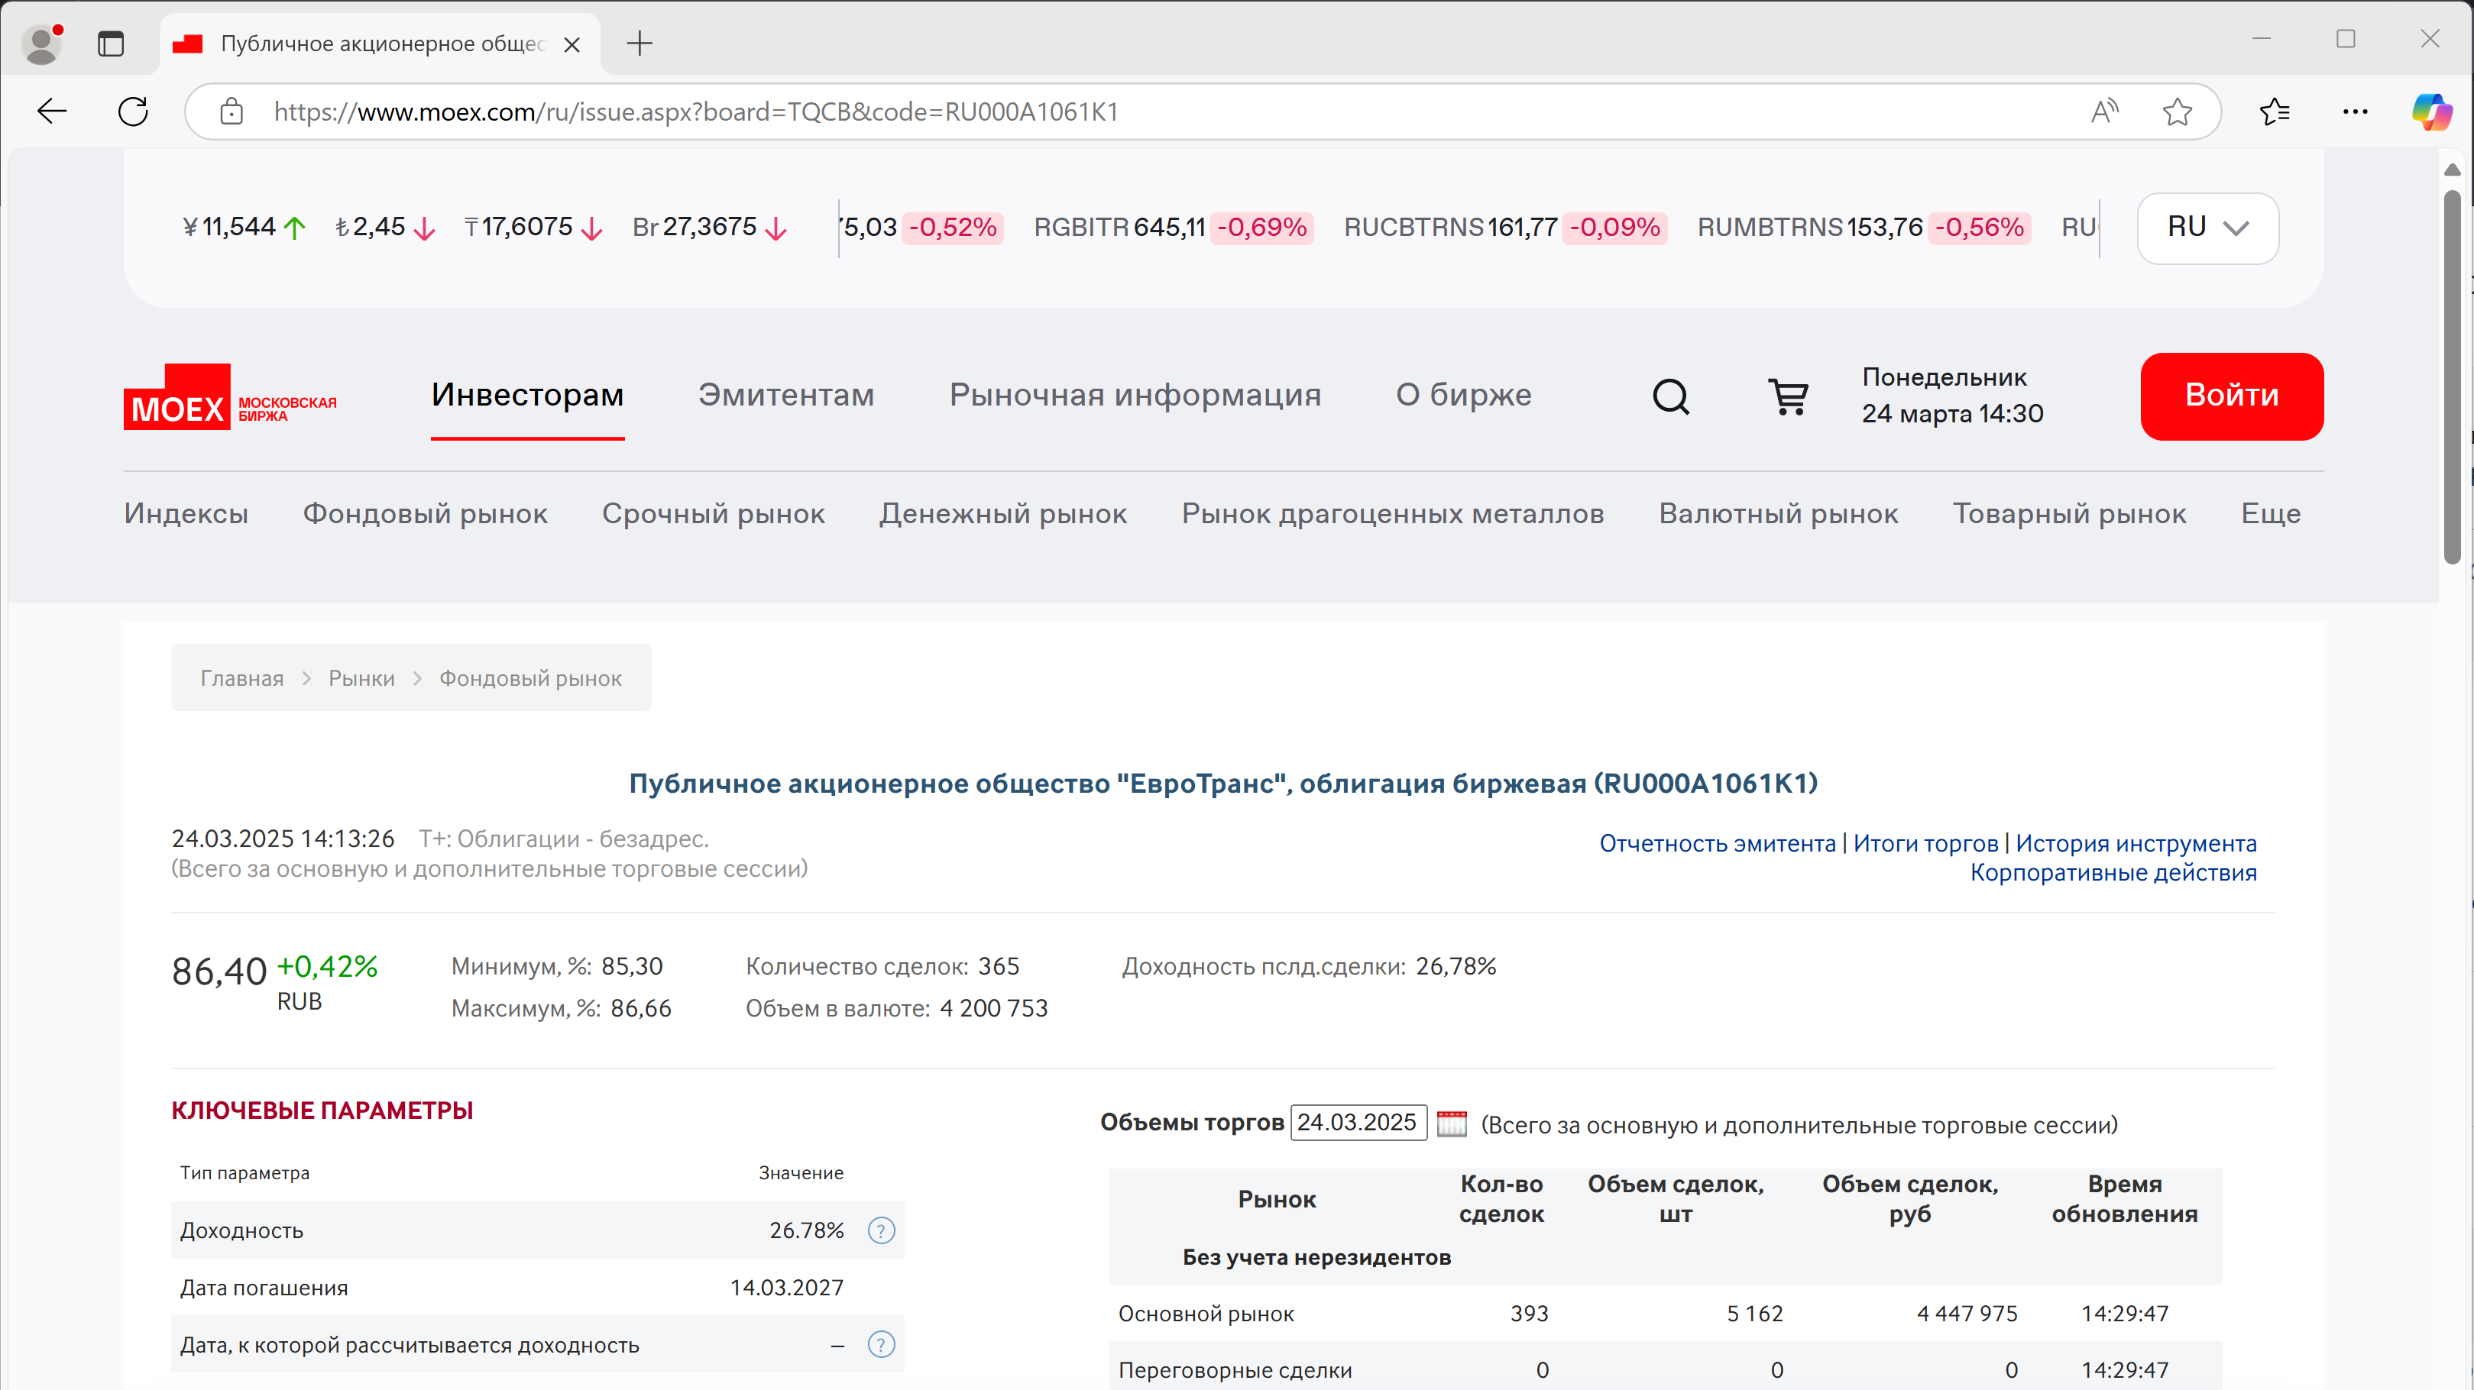Click the trading date input showing 24.03.2025

click(1358, 1123)
